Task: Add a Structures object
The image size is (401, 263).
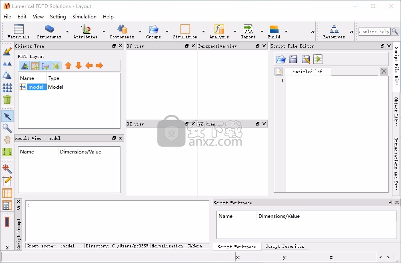Action: (49, 32)
